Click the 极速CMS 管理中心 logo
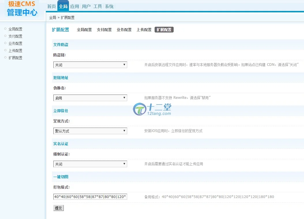304x219 pixels. pyautogui.click(x=22, y=9)
